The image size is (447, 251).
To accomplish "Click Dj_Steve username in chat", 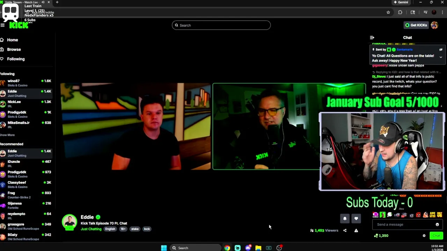I will coord(379,76).
